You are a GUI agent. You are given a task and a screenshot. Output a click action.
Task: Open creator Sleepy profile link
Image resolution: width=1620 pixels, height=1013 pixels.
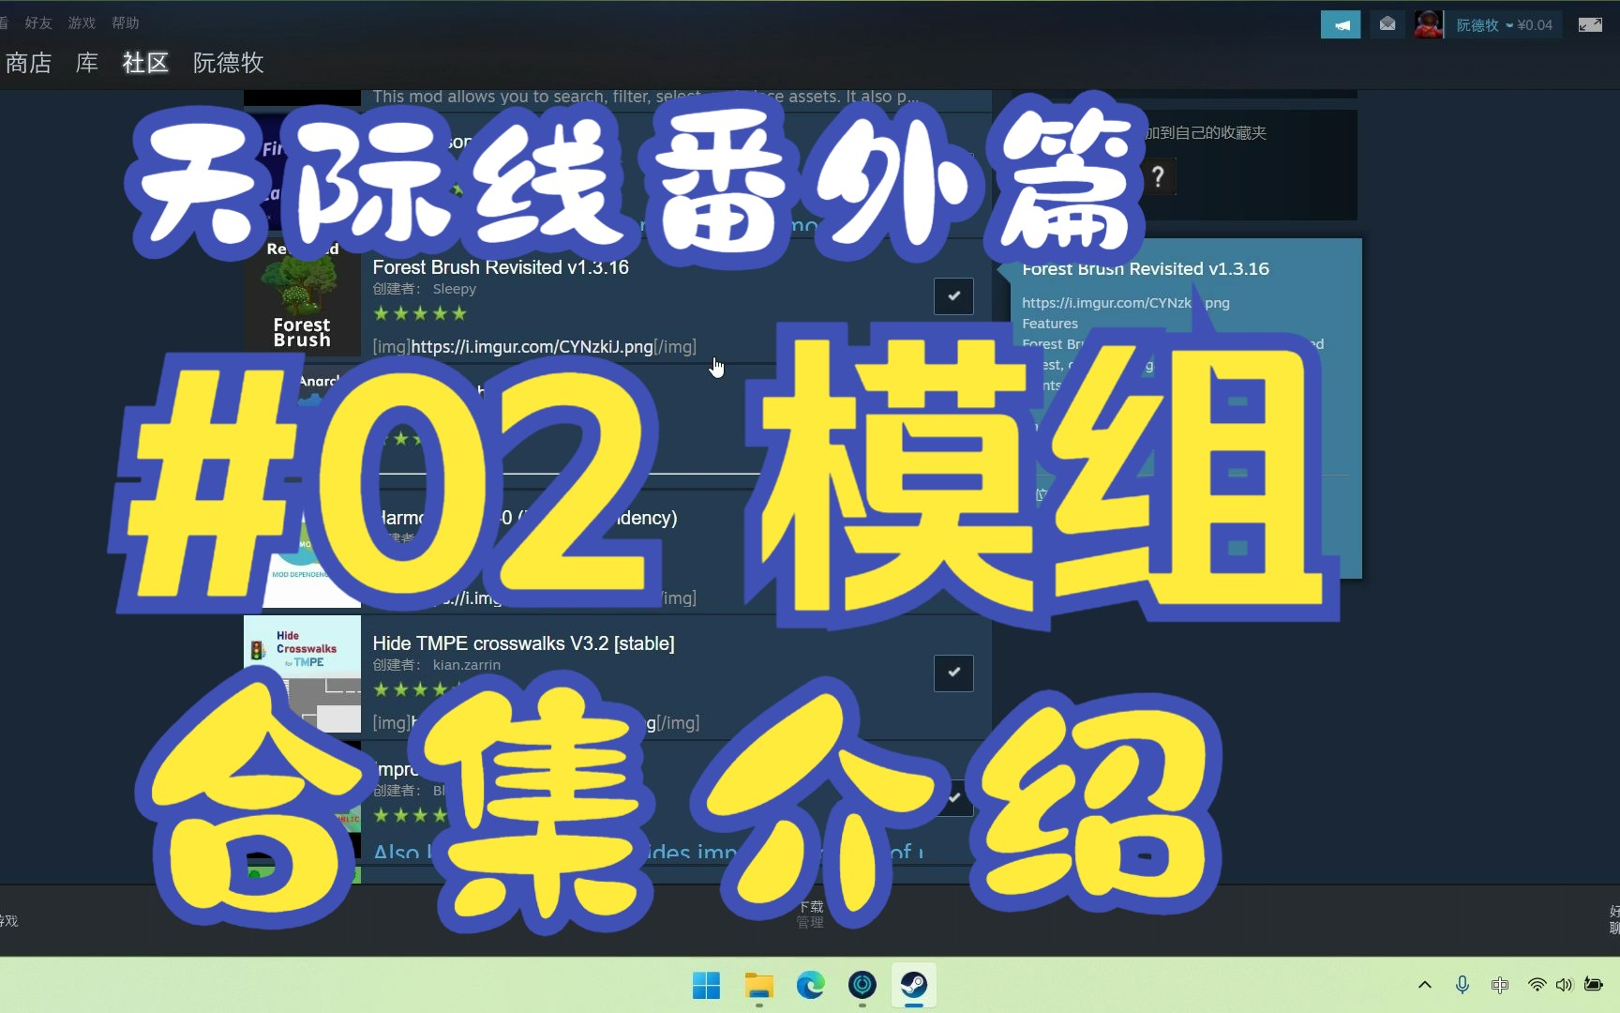click(x=455, y=289)
